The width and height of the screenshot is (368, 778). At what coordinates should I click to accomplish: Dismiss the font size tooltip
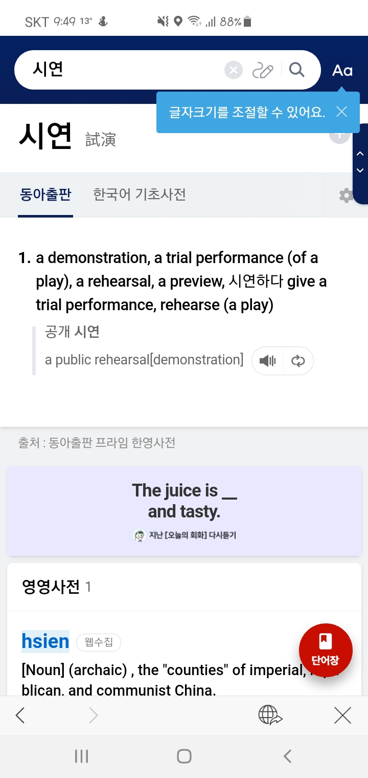coord(341,112)
